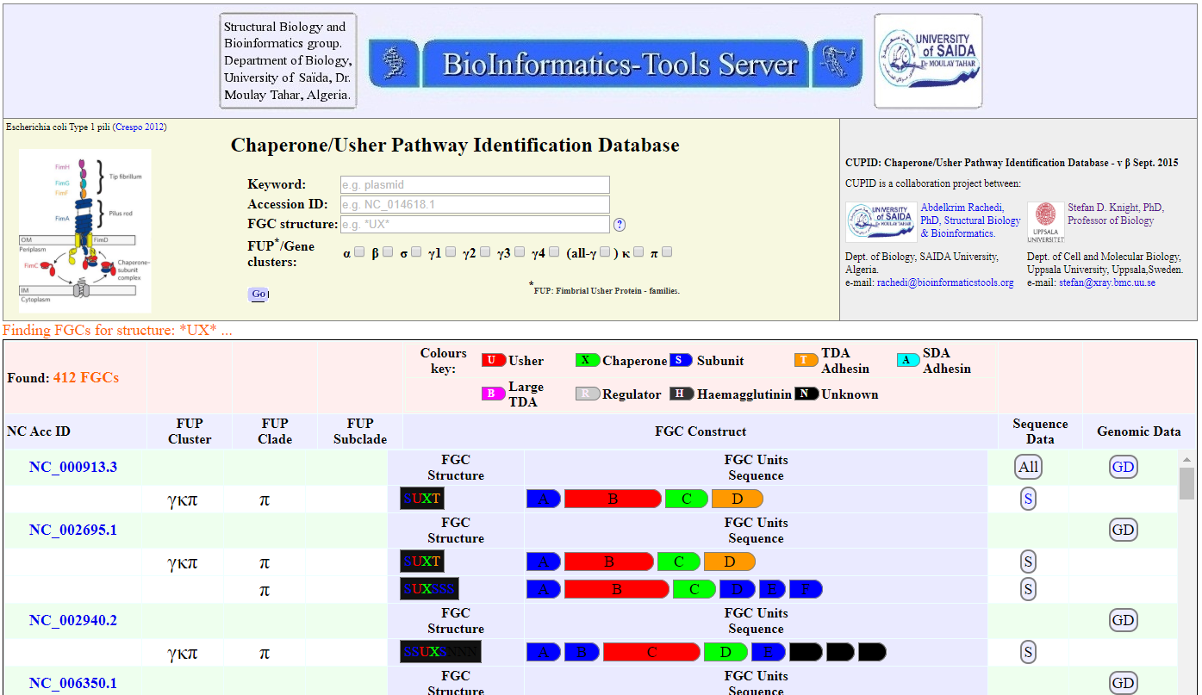Click the SUXSSS structure badge
This screenshot has width=1202, height=695.
(429, 589)
